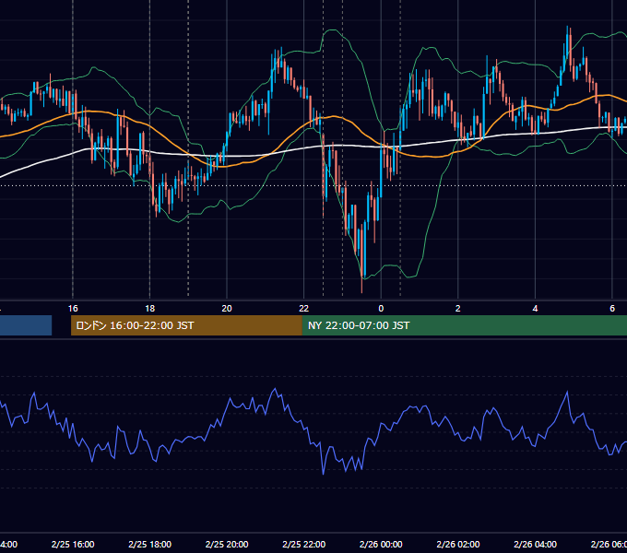Image resolution: width=627 pixels, height=553 pixels.
Task: Click the 22 hour label on chart axis
Action: 304,309
